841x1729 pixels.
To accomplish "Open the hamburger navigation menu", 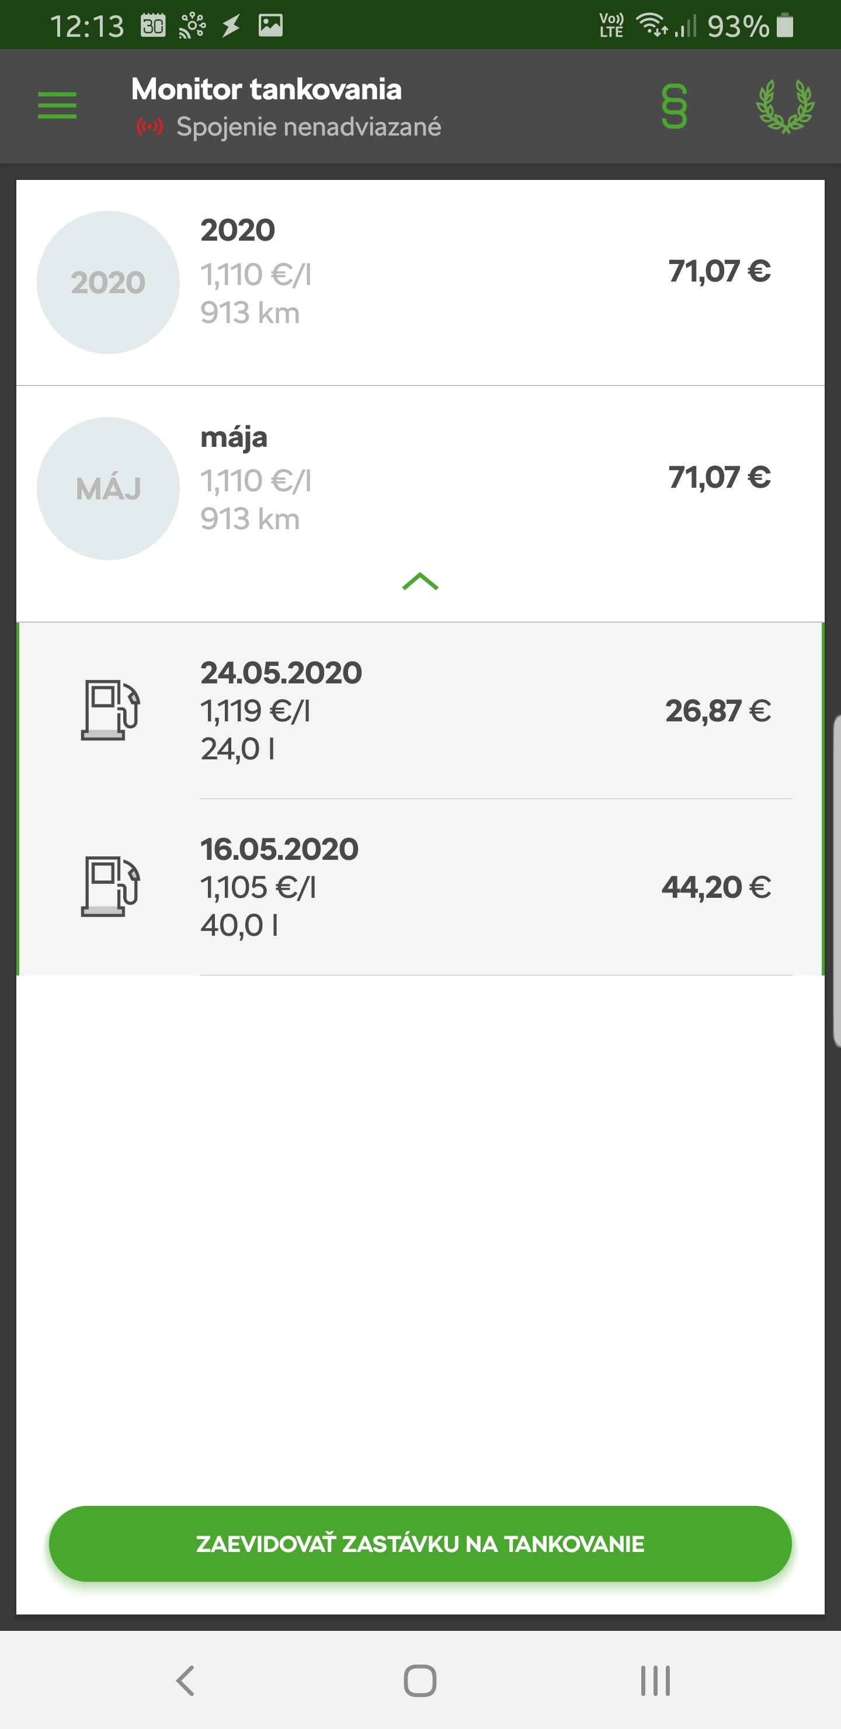I will coord(57,106).
